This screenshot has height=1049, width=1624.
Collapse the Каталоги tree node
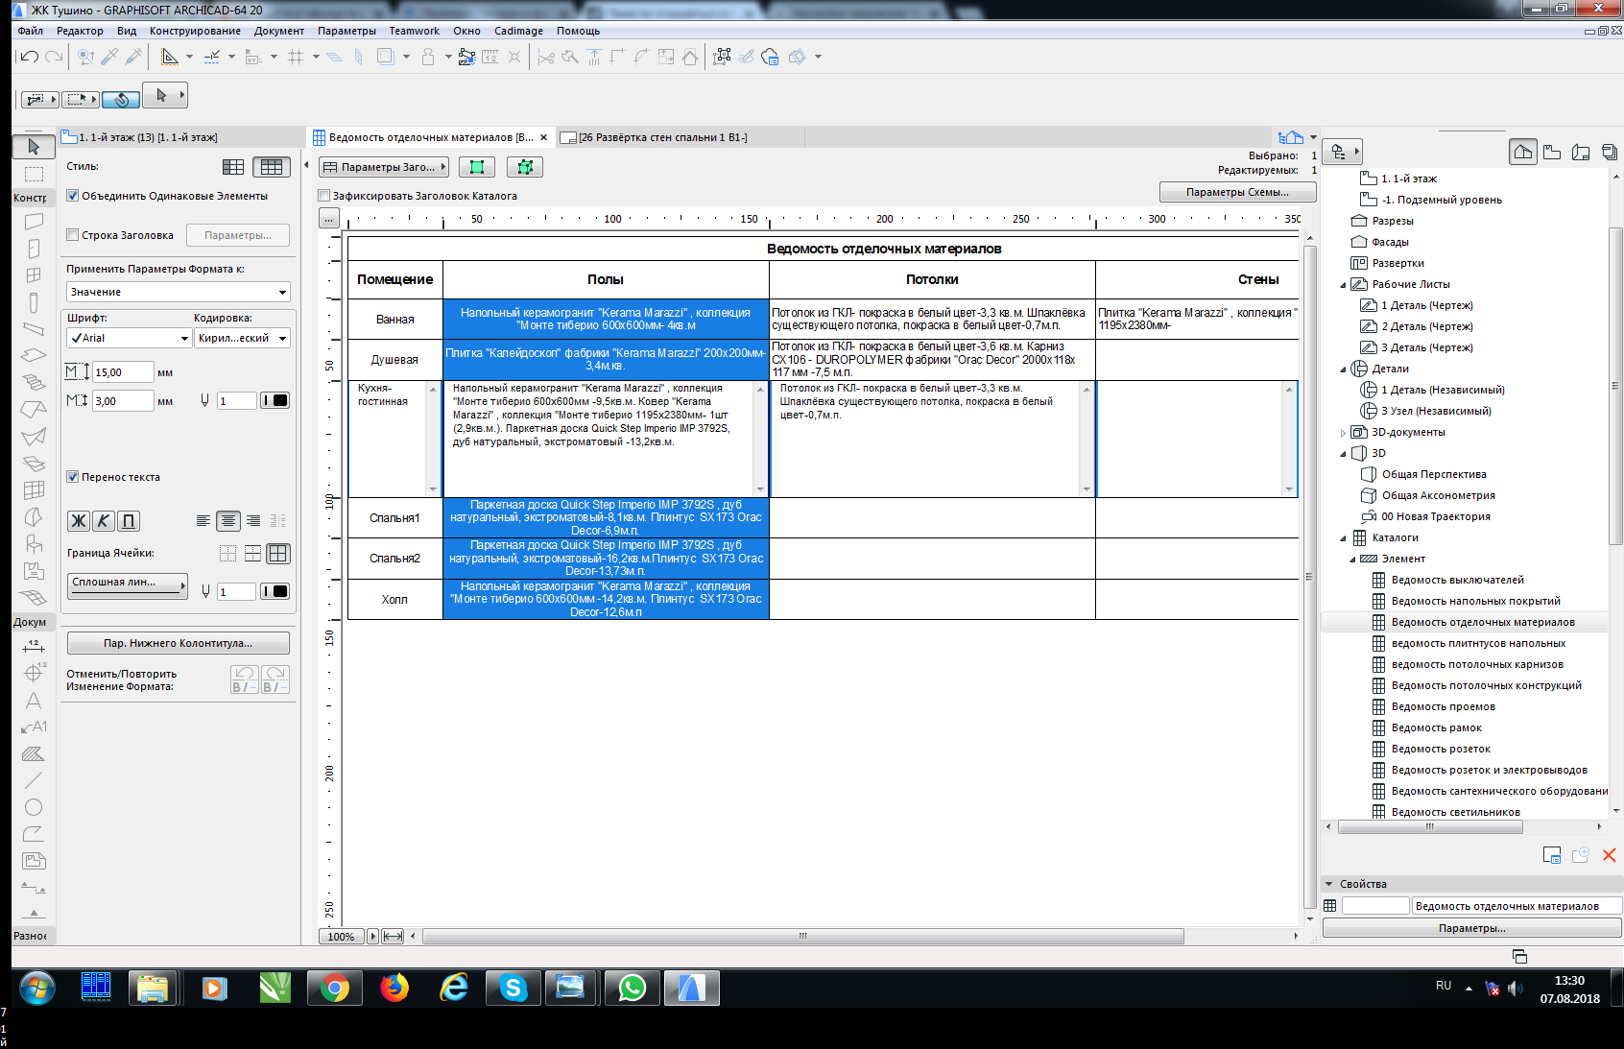1343,538
